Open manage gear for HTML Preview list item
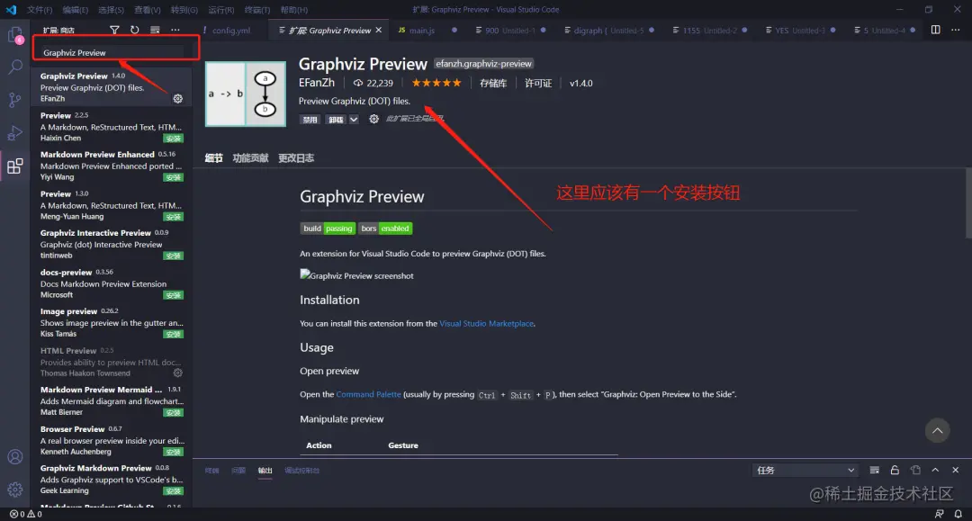Image resolution: width=972 pixels, height=521 pixels. click(178, 373)
